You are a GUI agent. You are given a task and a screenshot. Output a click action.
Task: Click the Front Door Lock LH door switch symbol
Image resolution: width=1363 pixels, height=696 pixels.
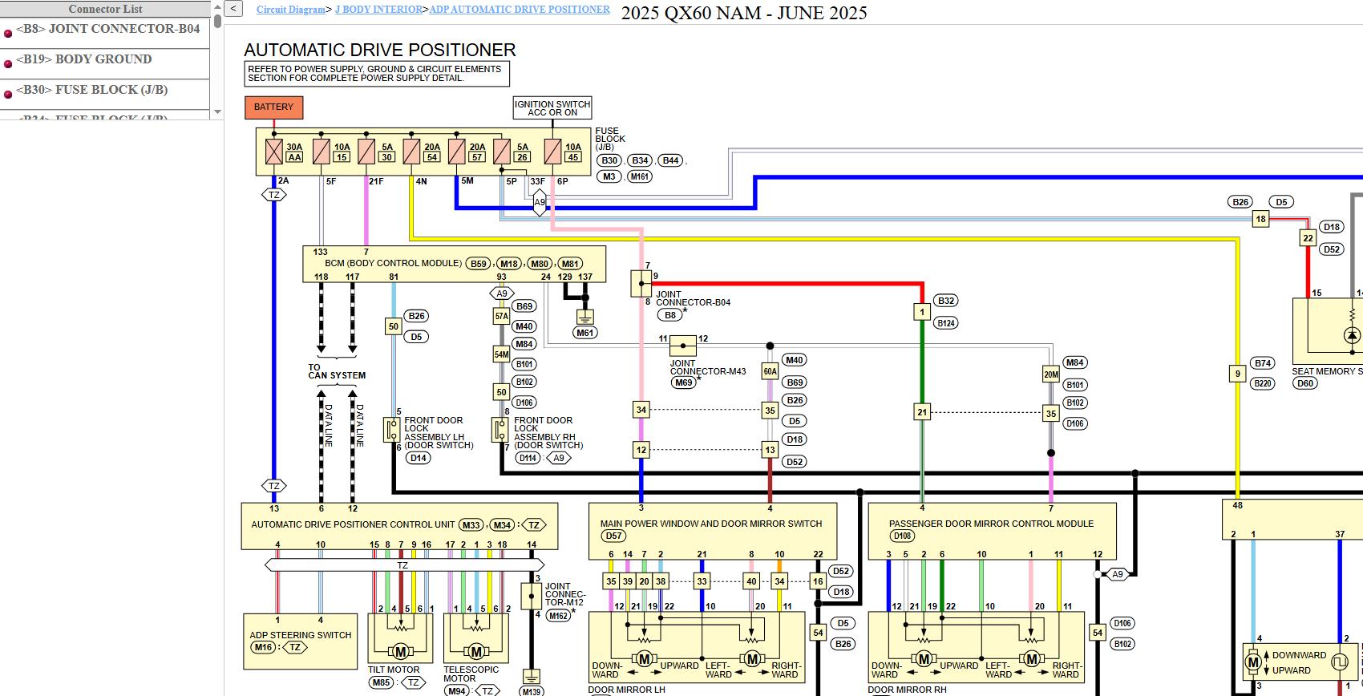pyautogui.click(x=392, y=430)
